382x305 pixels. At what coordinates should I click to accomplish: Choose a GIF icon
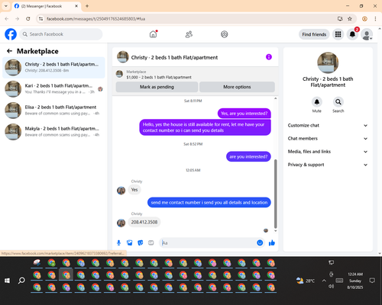click(x=151, y=242)
